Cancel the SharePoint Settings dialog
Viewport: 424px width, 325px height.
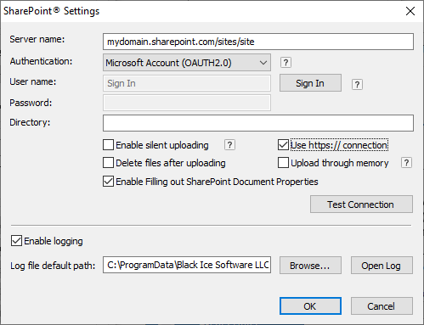click(382, 306)
